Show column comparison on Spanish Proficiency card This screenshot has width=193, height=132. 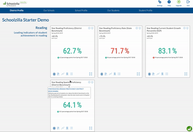[x=67, y=128]
